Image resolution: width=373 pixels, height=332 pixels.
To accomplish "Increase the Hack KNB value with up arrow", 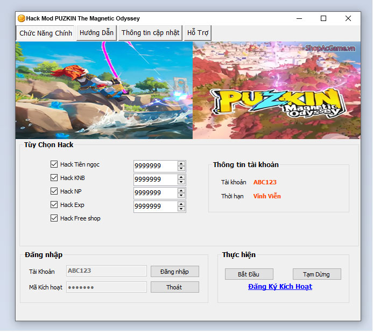I will pos(181,177).
